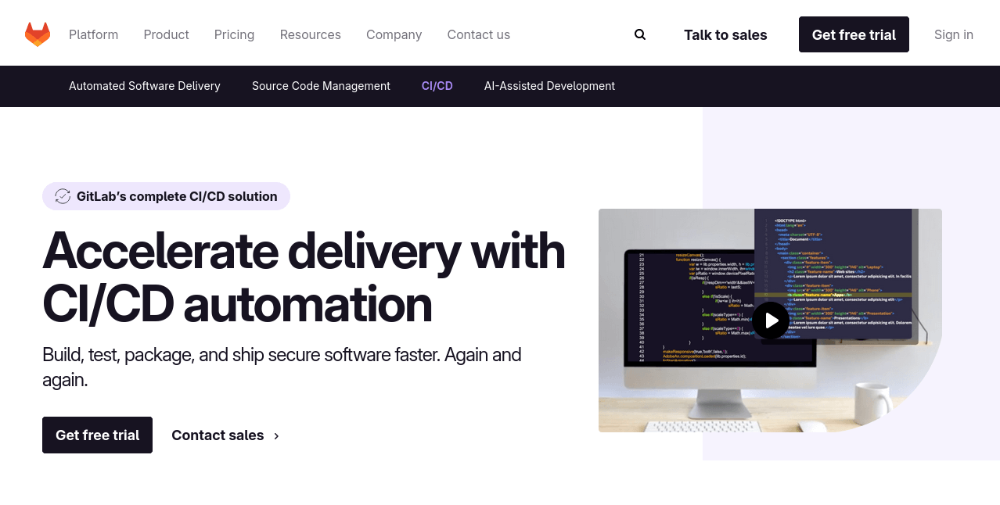Viewport: 1000px width, 505px height.
Task: Play the CI/CD demo video
Action: (771, 321)
